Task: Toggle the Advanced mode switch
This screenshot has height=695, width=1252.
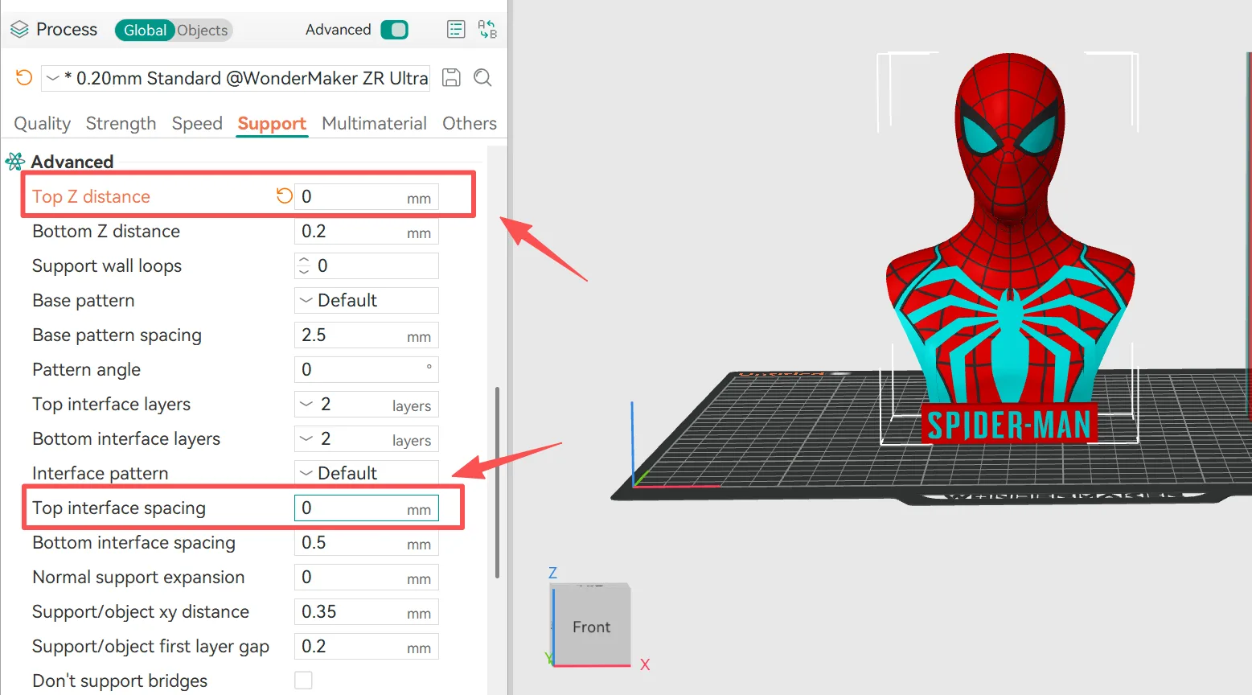Action: [x=394, y=30]
